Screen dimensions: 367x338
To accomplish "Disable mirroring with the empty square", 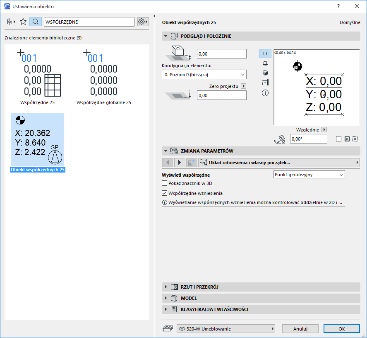I will point(338,139).
